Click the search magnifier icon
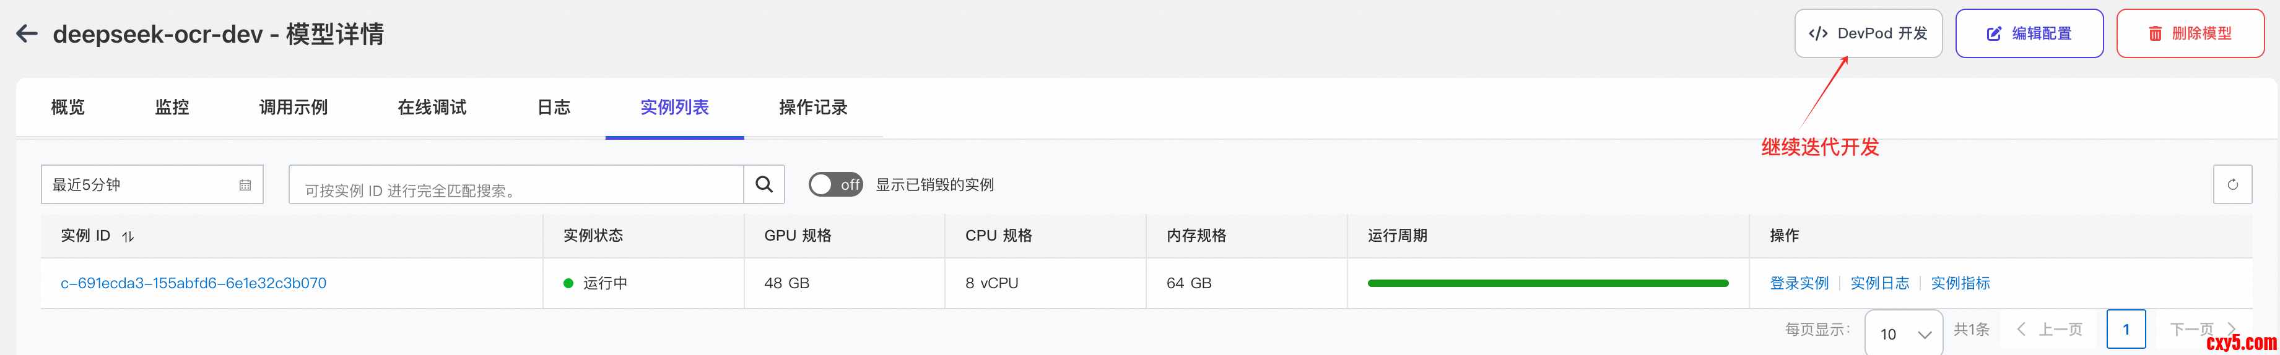The height and width of the screenshot is (355, 2280). [x=764, y=184]
